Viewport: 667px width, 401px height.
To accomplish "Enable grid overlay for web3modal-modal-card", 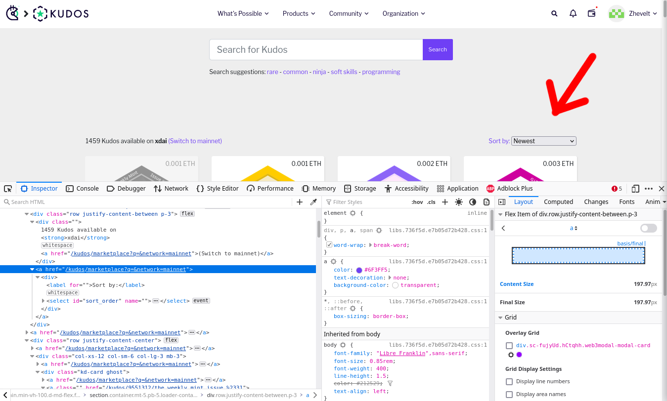I will 509,346.
